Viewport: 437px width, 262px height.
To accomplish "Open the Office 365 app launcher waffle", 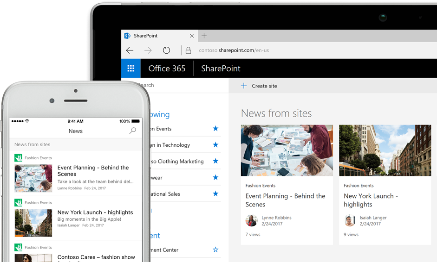I will tap(130, 69).
